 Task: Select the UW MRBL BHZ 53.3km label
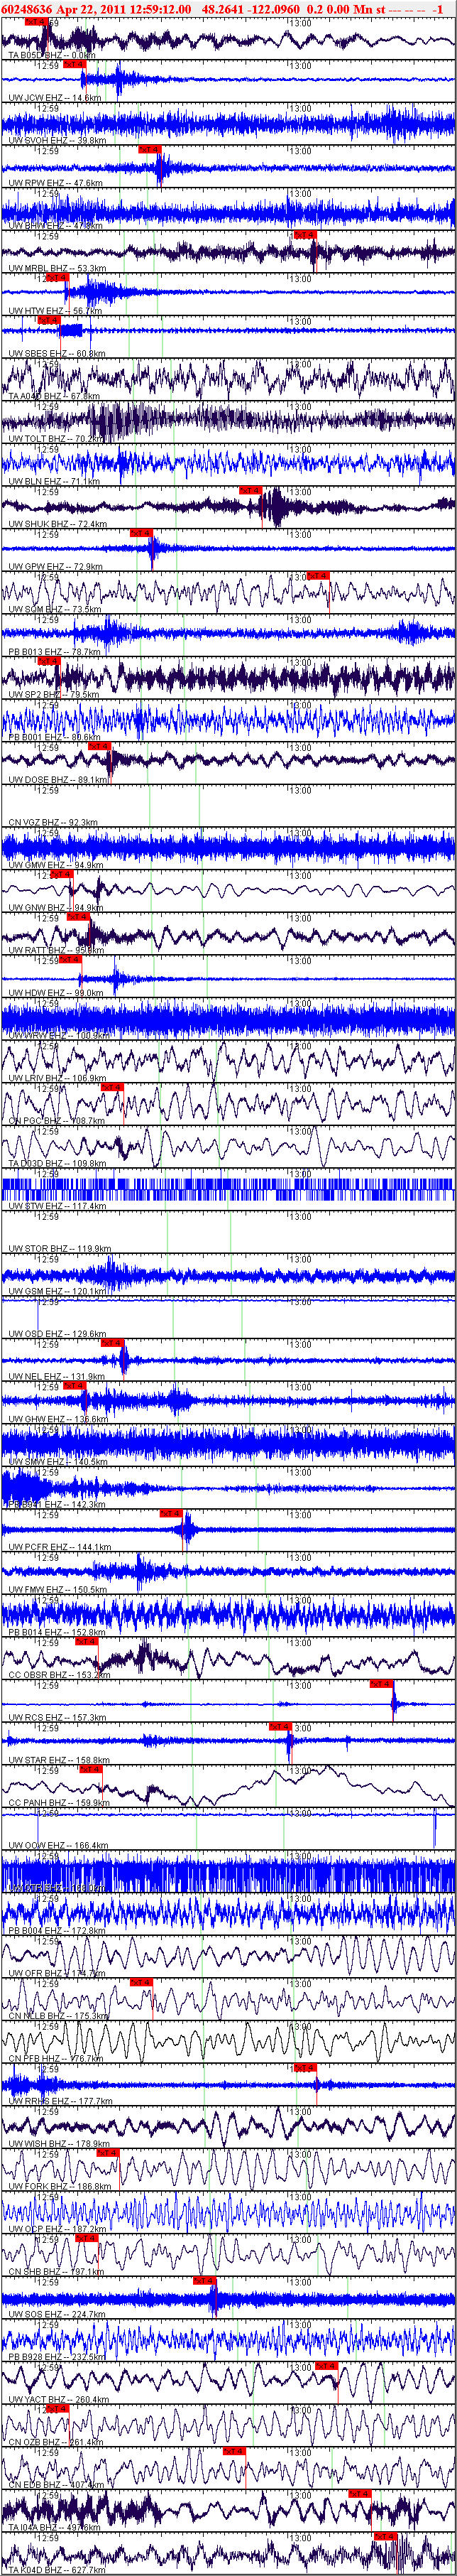[57, 268]
